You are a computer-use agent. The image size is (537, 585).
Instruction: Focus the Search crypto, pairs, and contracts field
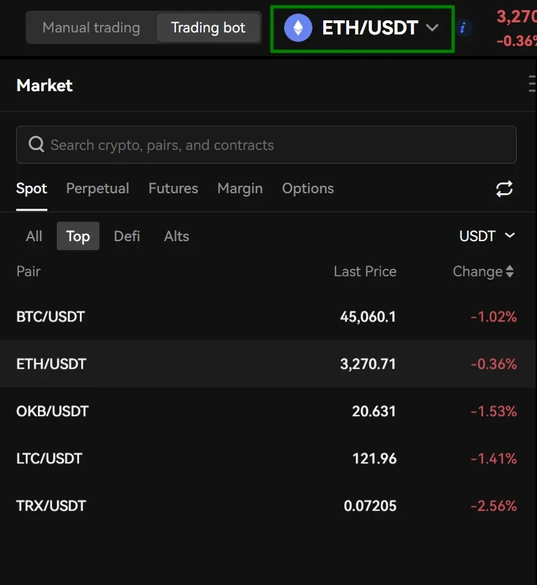tap(266, 145)
